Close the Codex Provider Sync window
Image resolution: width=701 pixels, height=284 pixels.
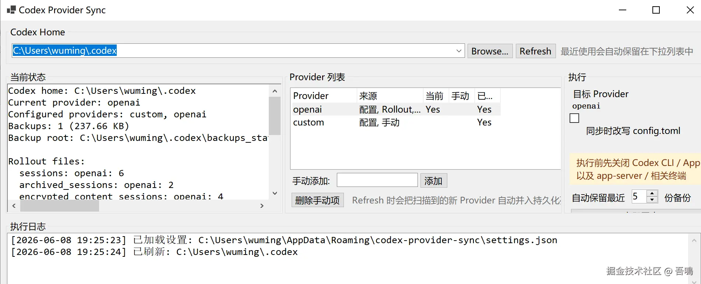click(x=690, y=10)
